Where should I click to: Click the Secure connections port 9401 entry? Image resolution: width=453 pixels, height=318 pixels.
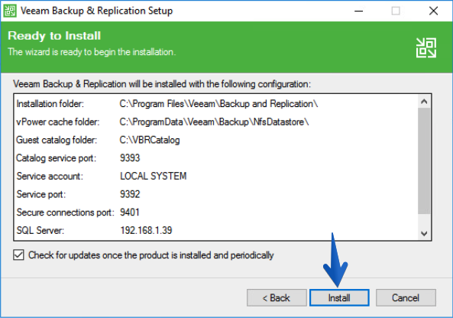(130, 213)
